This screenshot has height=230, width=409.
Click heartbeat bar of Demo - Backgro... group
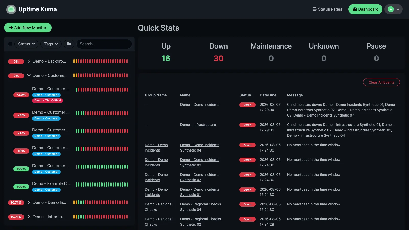pos(100,61)
